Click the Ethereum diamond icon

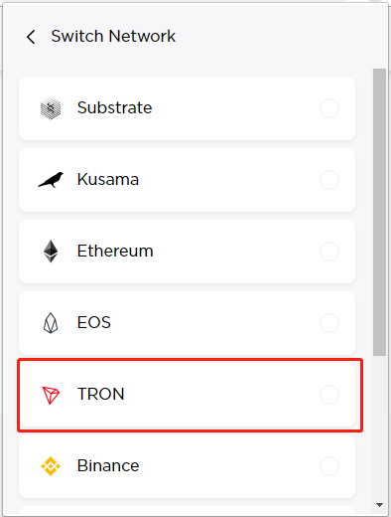pos(51,252)
